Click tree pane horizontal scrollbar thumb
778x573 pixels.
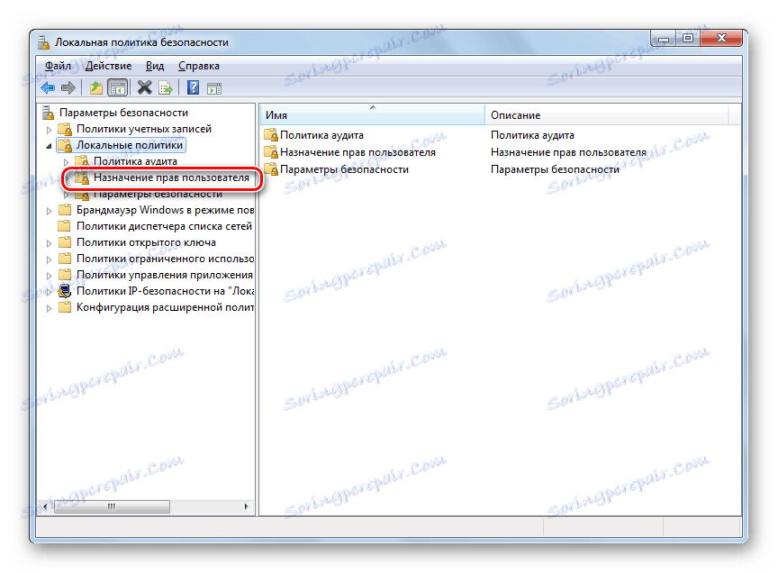pos(112,507)
